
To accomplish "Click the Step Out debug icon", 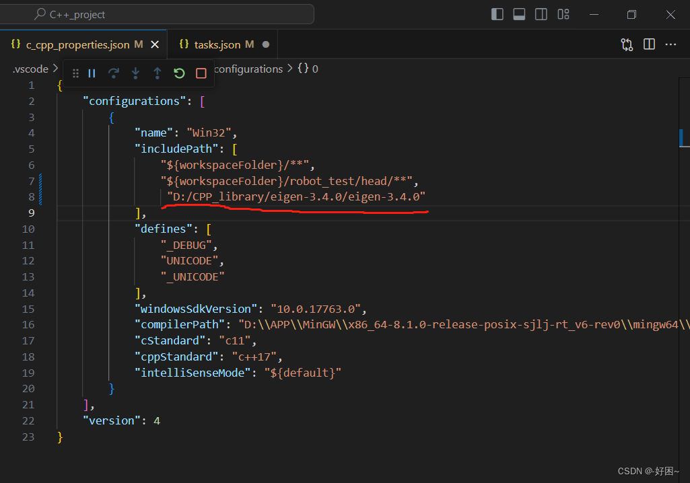I will (x=157, y=74).
